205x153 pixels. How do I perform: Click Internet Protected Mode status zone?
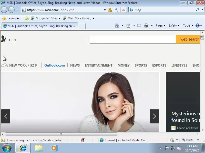122,140
